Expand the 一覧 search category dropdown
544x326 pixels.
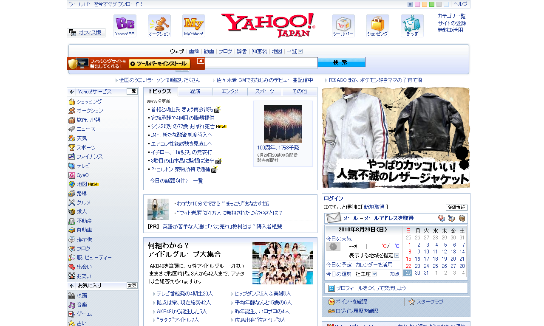coord(300,51)
